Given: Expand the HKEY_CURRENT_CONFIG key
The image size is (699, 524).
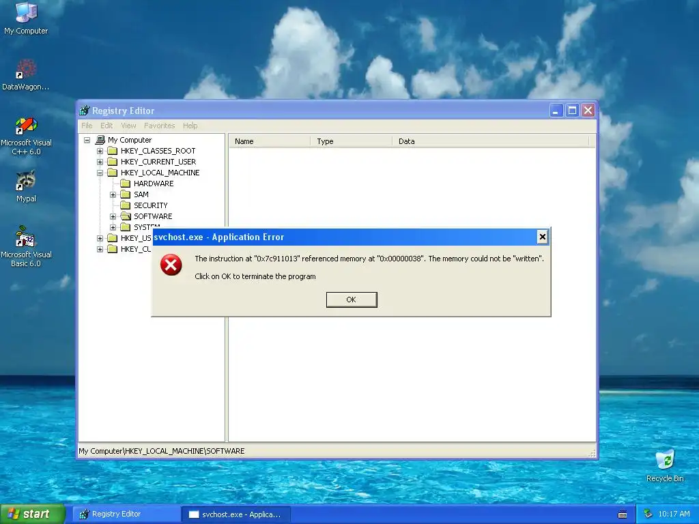Looking at the screenshot, I should (100, 249).
